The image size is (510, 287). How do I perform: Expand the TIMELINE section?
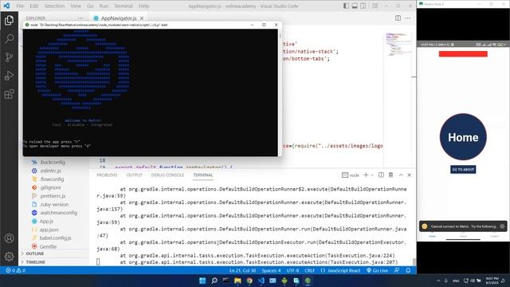point(53,262)
